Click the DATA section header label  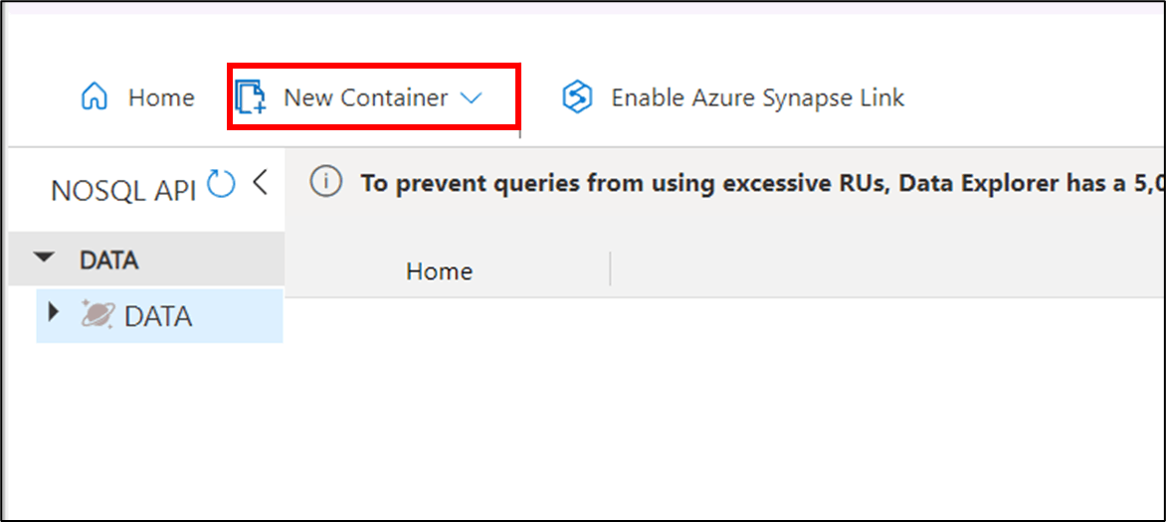pyautogui.click(x=109, y=261)
